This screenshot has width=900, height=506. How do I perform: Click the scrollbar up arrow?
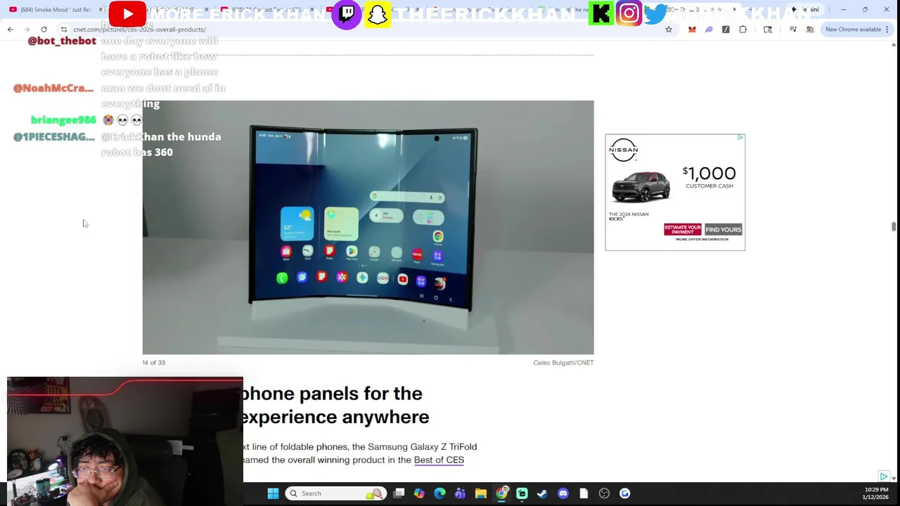tap(894, 45)
